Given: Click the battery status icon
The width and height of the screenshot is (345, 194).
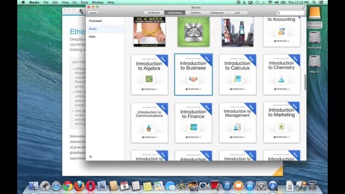Looking at the screenshot, I should click(283, 2).
